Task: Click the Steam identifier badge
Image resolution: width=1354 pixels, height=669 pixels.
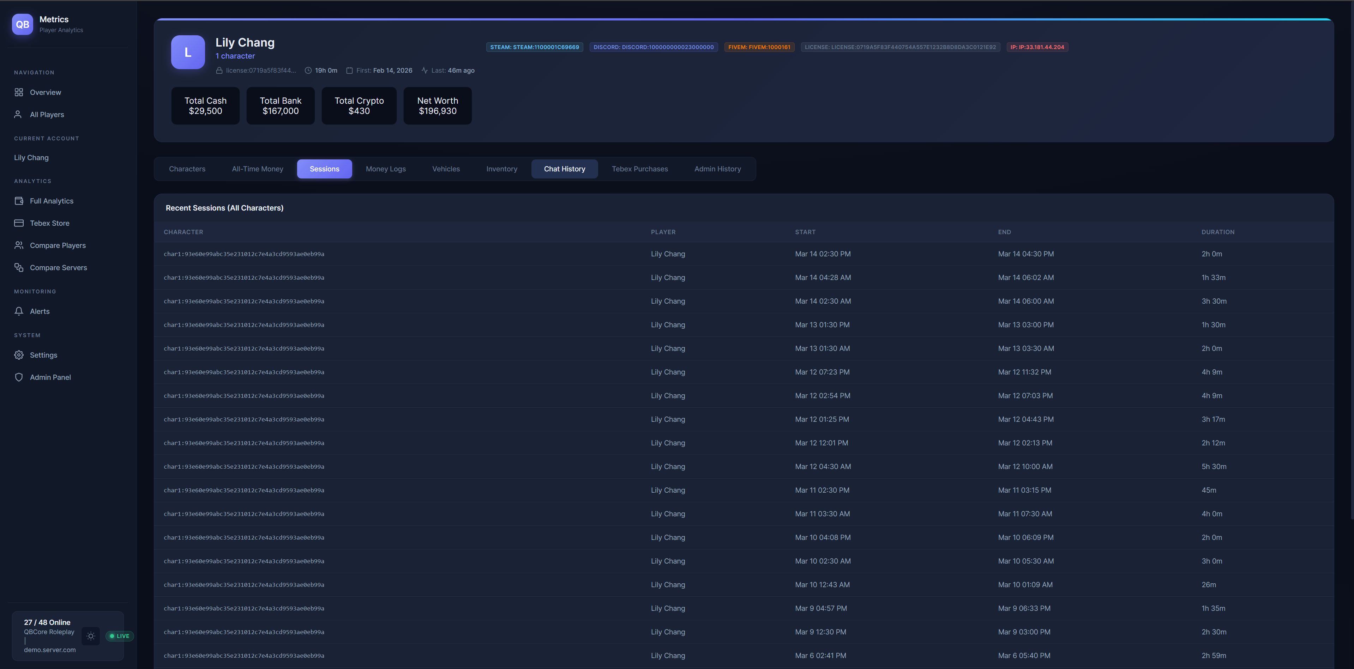Action: (x=534, y=47)
